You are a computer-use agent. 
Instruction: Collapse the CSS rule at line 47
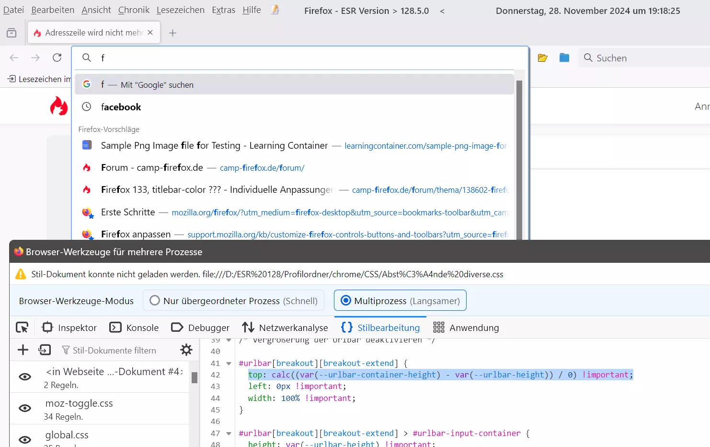tap(229, 434)
